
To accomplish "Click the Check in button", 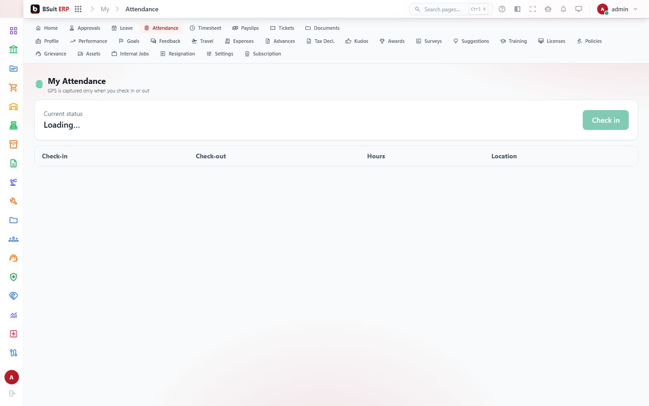I will 605,120.
